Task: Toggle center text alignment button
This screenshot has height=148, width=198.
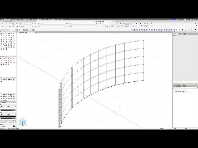Action: pyautogui.click(x=115, y=26)
